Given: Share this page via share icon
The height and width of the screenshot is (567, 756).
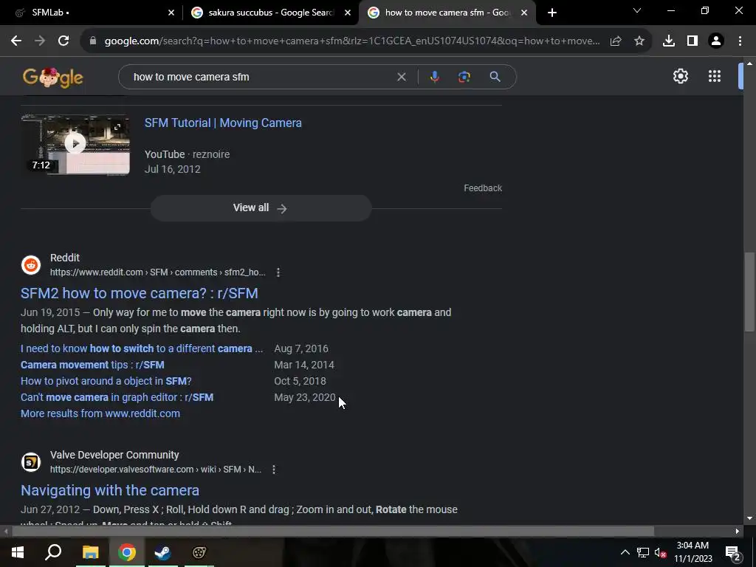Looking at the screenshot, I should coord(616,41).
